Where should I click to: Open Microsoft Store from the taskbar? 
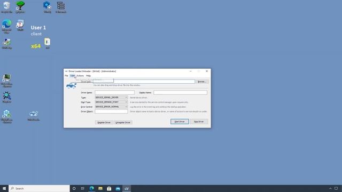tap(109, 188)
